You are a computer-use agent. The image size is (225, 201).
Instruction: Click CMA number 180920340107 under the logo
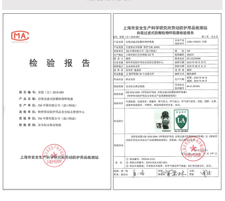(20, 42)
